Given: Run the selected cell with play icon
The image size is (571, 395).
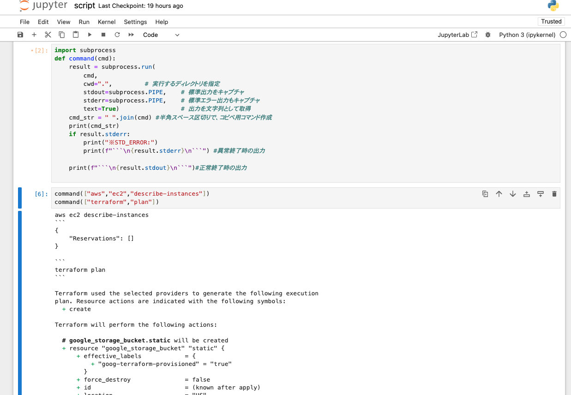Looking at the screenshot, I should [x=90, y=35].
